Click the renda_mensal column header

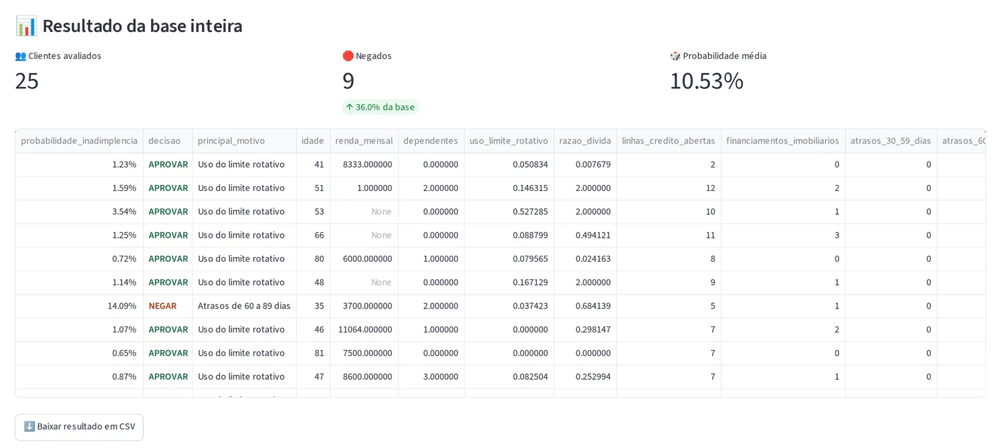click(x=364, y=141)
